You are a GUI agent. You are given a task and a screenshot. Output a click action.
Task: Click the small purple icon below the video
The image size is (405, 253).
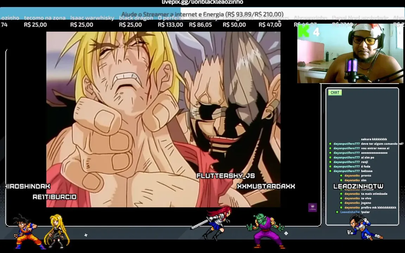click(313, 208)
